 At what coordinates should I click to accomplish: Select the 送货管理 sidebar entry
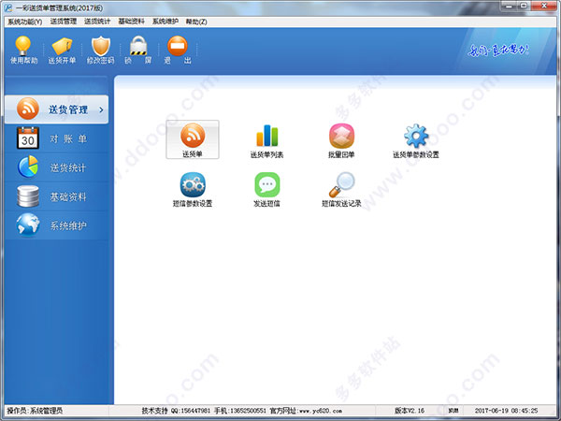click(56, 109)
